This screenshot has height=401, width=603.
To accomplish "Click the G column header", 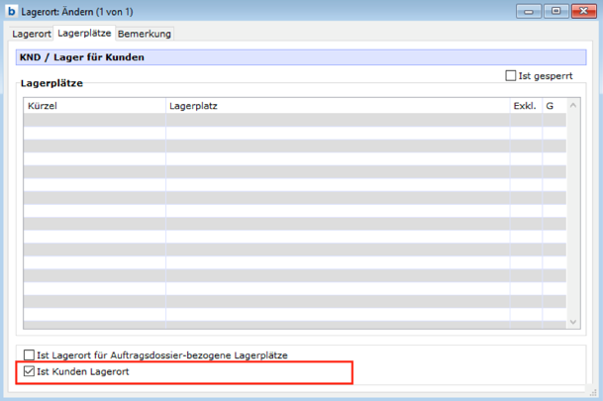I will pyautogui.click(x=551, y=105).
